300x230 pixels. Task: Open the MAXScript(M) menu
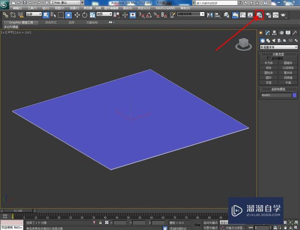click(x=165, y=8)
